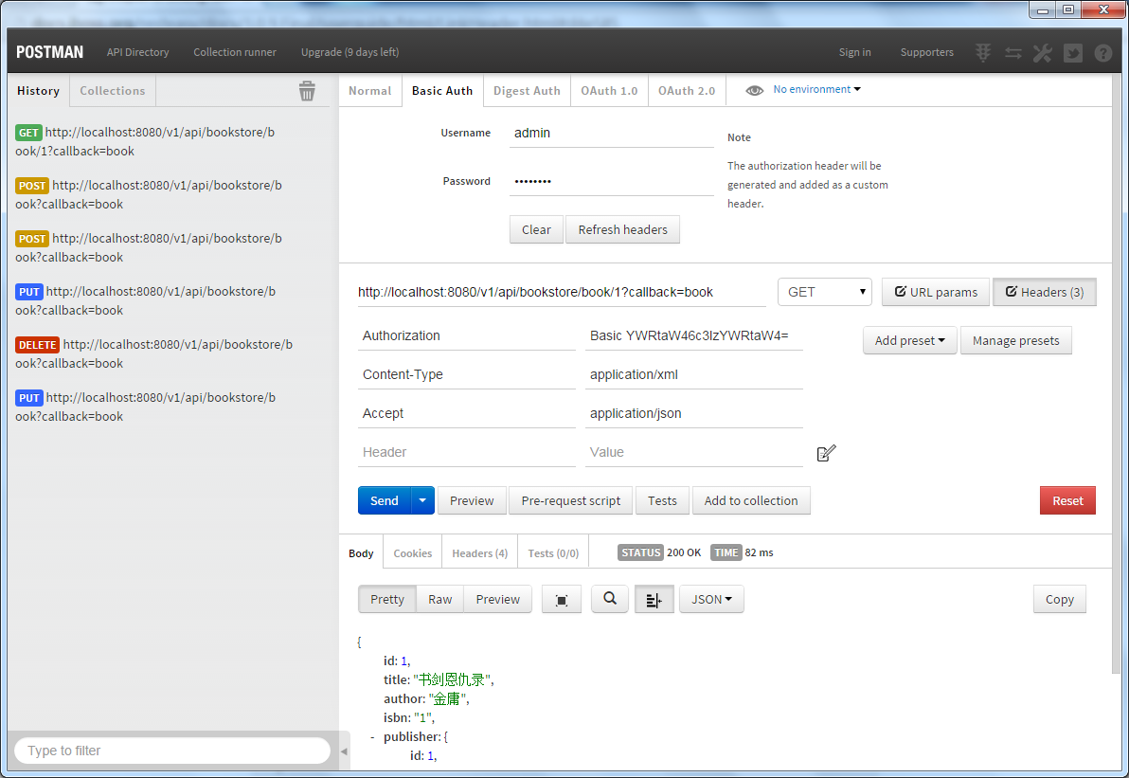Open response Cookies tab
This screenshot has height=778, width=1129.
point(413,553)
